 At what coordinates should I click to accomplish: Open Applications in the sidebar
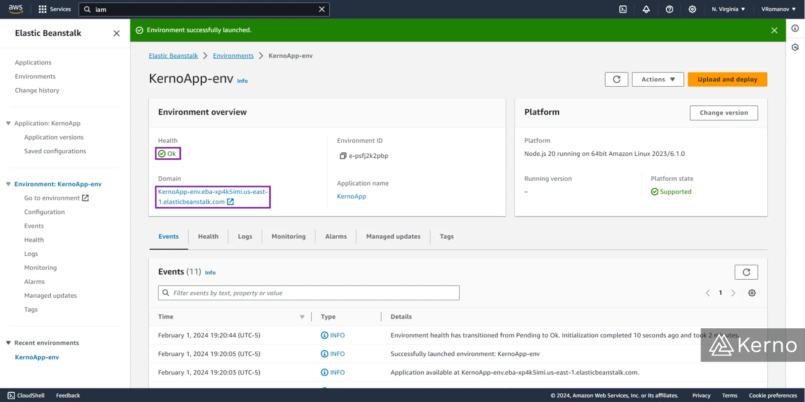[33, 62]
